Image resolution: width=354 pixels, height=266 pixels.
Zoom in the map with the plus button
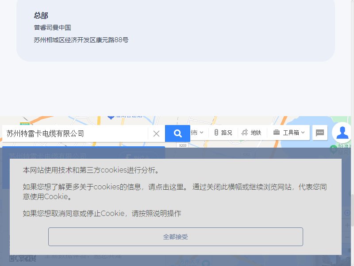347,225
